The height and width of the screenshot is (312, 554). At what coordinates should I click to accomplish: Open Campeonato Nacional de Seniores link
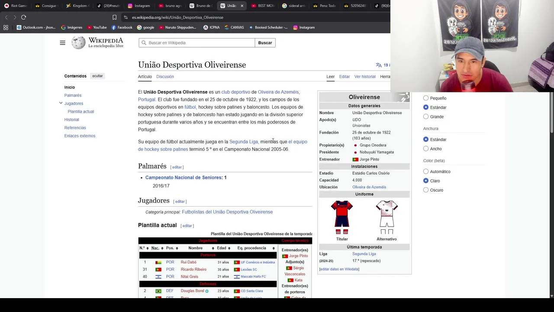tap(183, 177)
